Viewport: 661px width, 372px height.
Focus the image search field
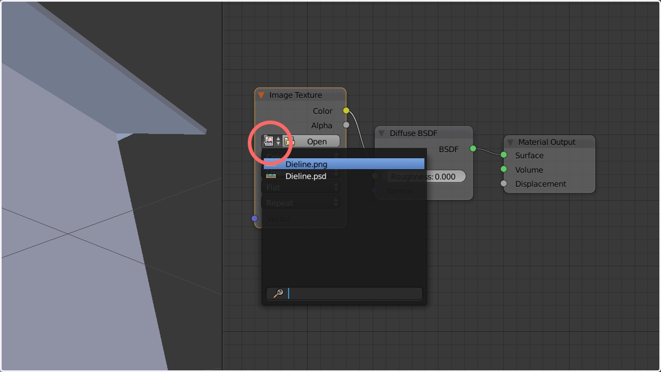(344, 293)
